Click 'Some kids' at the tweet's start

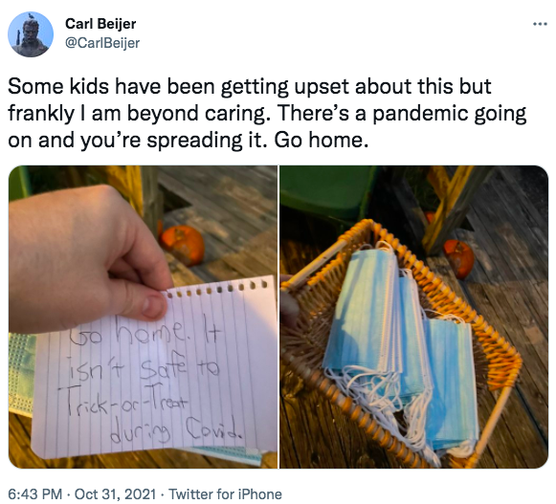57,86
